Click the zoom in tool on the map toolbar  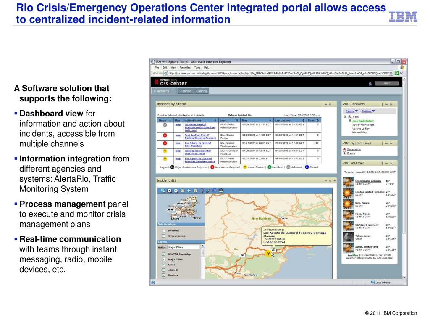[170, 191]
